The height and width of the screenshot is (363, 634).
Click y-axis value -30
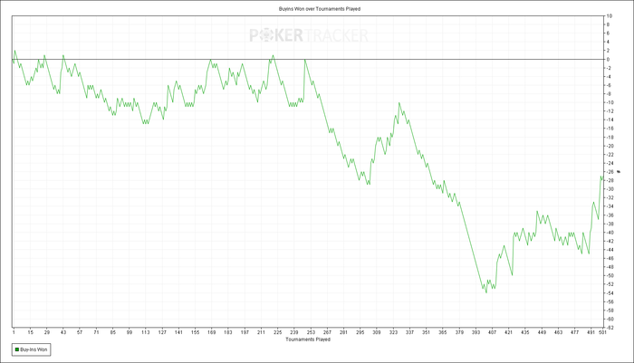click(610, 189)
